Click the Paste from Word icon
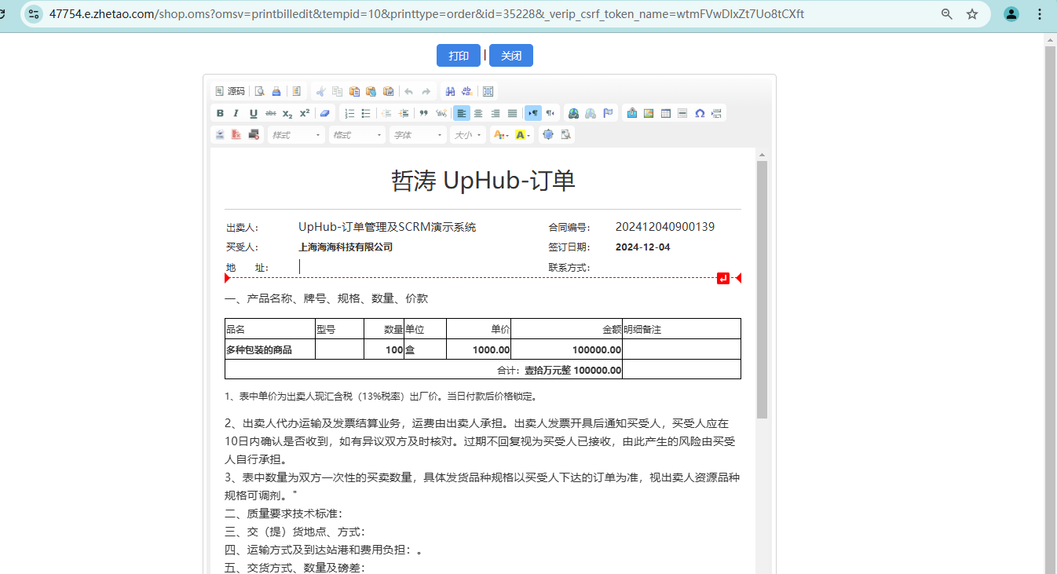Screen dimensions: 1057x574 click(x=388, y=91)
